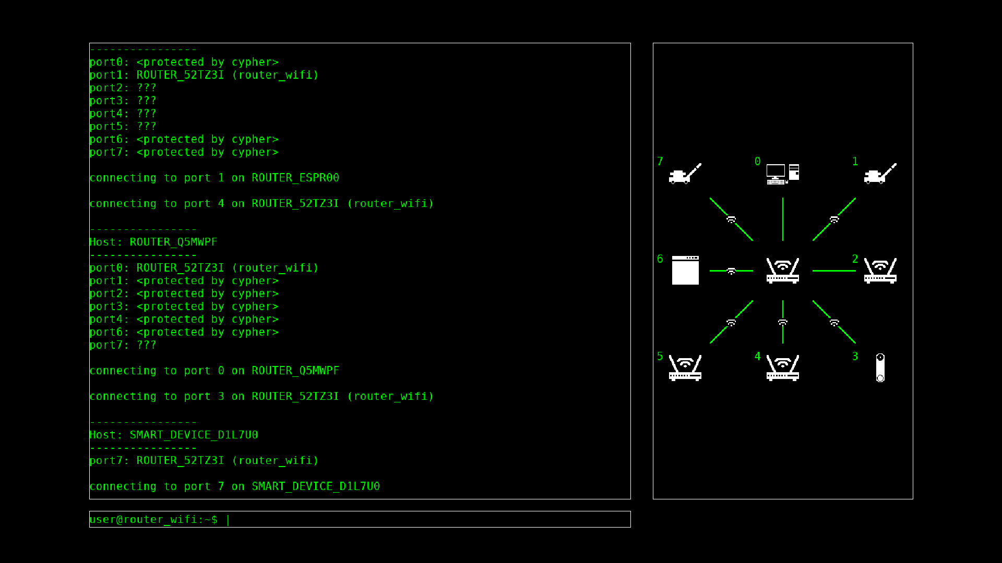The image size is (1002, 563).
Task: Click the 'Host: SMART_DEVICE_D1L7U0' line
Action: (174, 435)
